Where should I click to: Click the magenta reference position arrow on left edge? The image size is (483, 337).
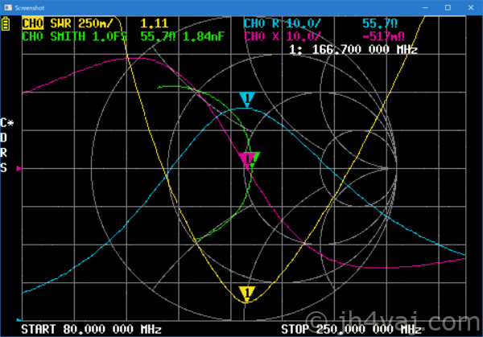19,169
